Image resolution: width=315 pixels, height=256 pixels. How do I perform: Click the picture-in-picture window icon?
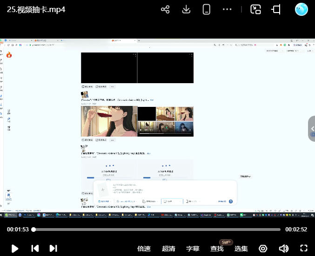255,10
